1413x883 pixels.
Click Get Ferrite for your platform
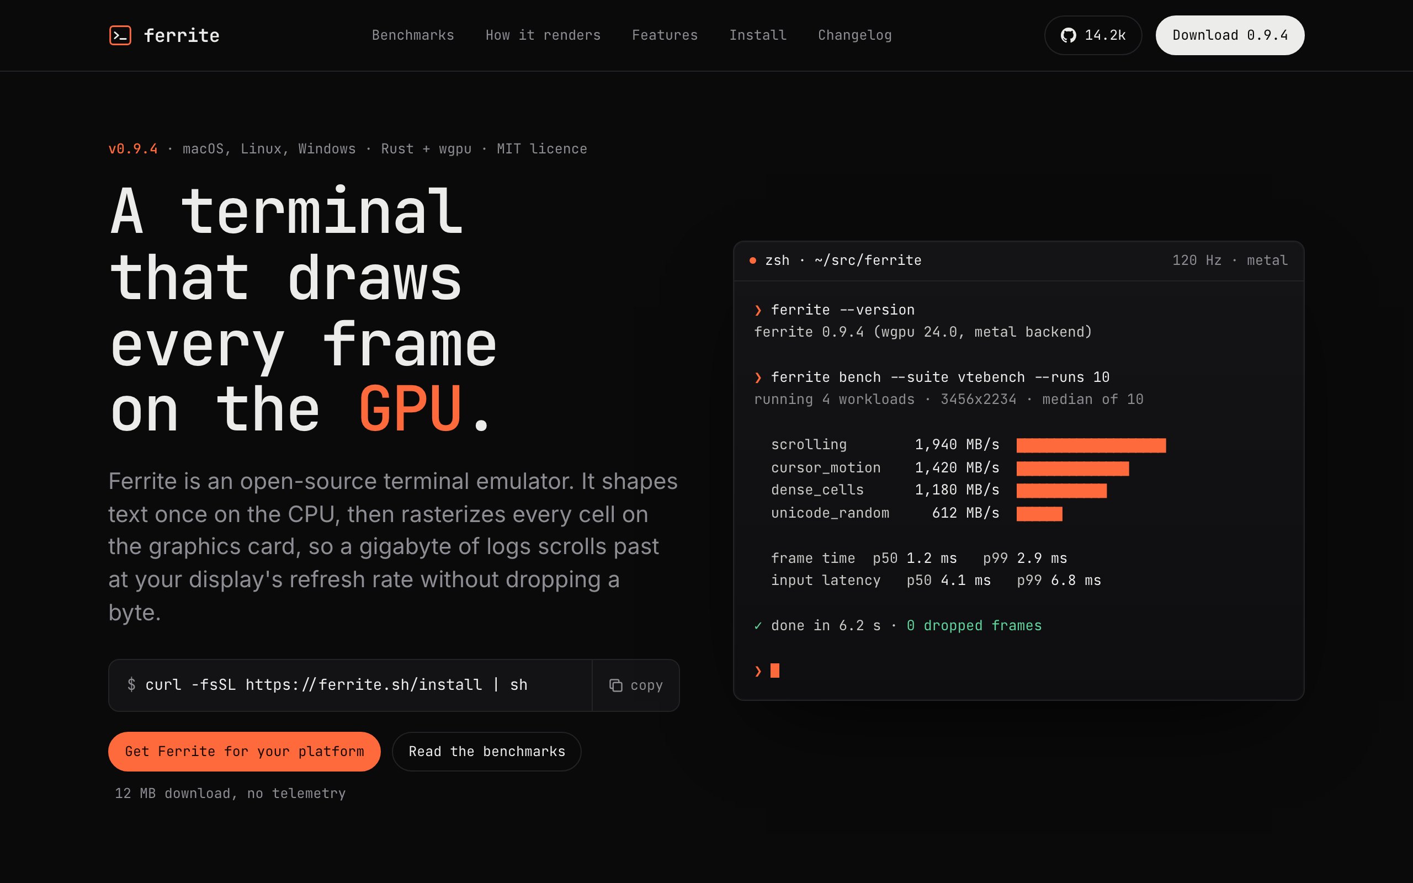[x=244, y=752]
